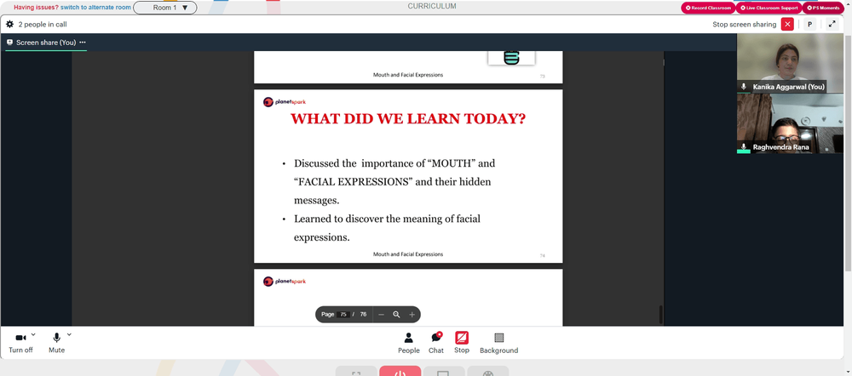This screenshot has height=376, width=852.
Task: Open camera options chevron
Action: 33,335
